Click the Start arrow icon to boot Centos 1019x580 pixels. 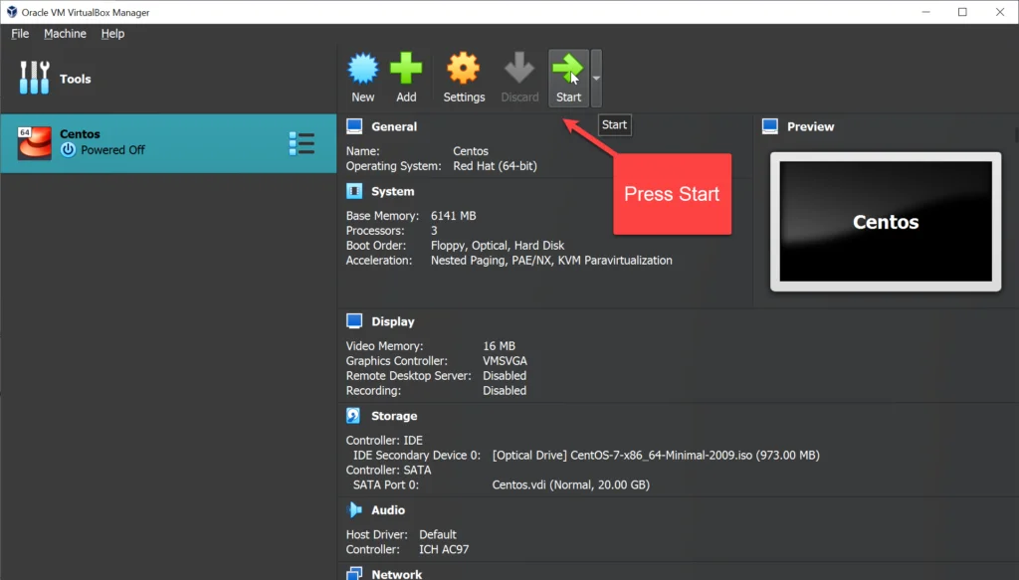coord(568,69)
